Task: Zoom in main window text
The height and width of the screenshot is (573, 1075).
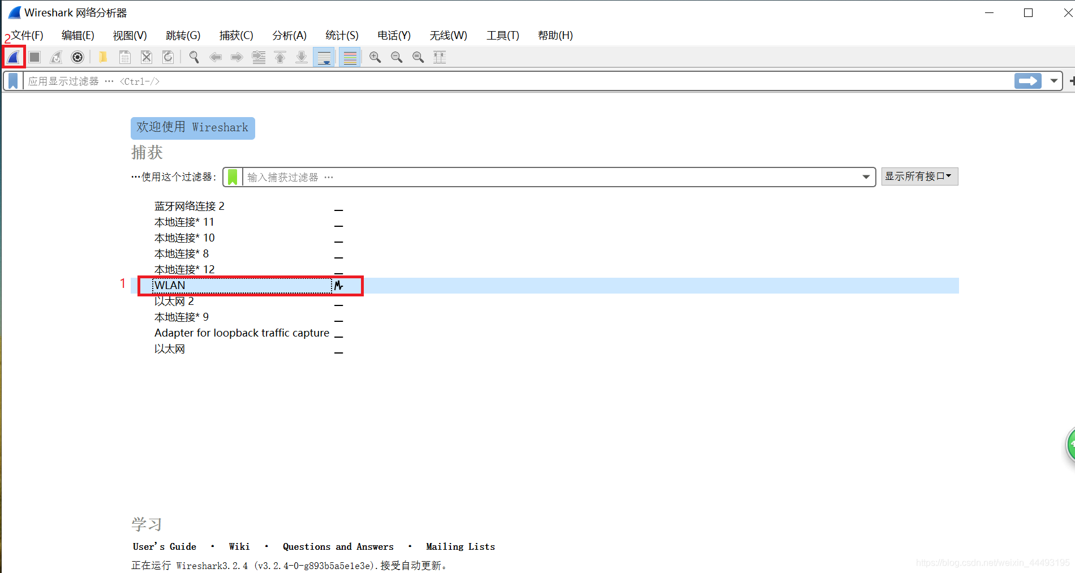Action: point(375,57)
